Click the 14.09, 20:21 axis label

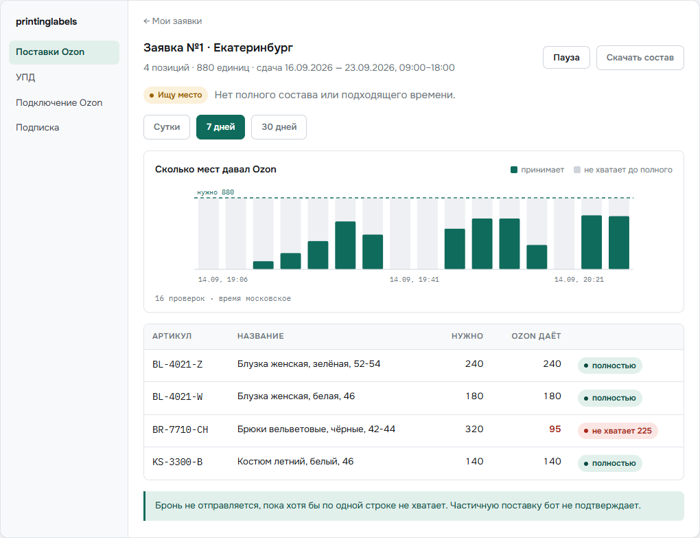pyautogui.click(x=579, y=279)
